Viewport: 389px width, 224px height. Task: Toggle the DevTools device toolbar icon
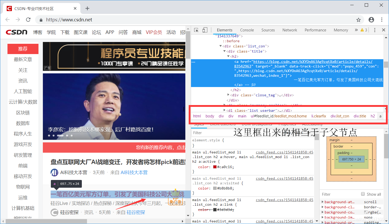[205, 30]
